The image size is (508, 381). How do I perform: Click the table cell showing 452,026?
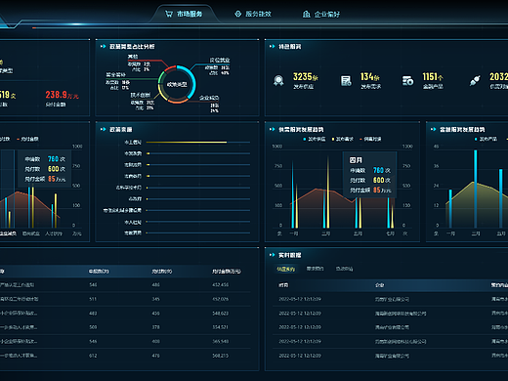pyautogui.click(x=221, y=299)
